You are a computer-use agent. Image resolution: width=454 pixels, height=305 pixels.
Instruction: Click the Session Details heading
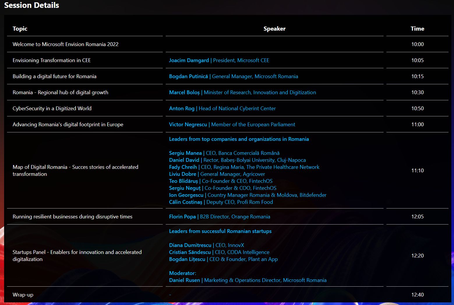(x=31, y=5)
